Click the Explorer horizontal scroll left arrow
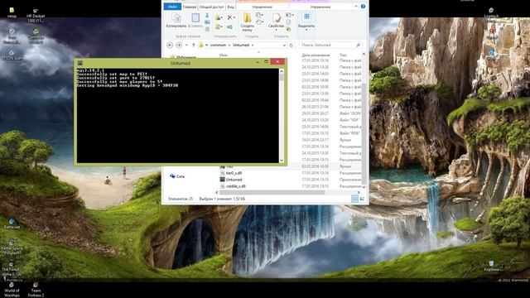Viewport: 530px width, 298px height. click(217, 192)
